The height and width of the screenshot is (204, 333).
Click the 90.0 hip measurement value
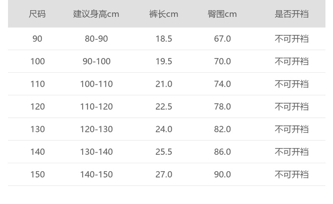(222, 174)
